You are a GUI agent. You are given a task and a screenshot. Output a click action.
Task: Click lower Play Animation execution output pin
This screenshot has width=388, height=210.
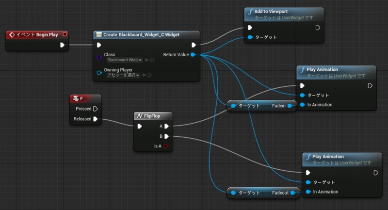tap(375, 173)
